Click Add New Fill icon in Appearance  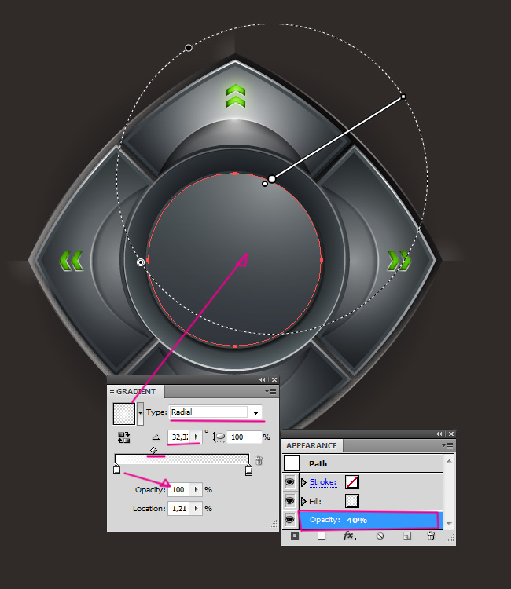(322, 536)
